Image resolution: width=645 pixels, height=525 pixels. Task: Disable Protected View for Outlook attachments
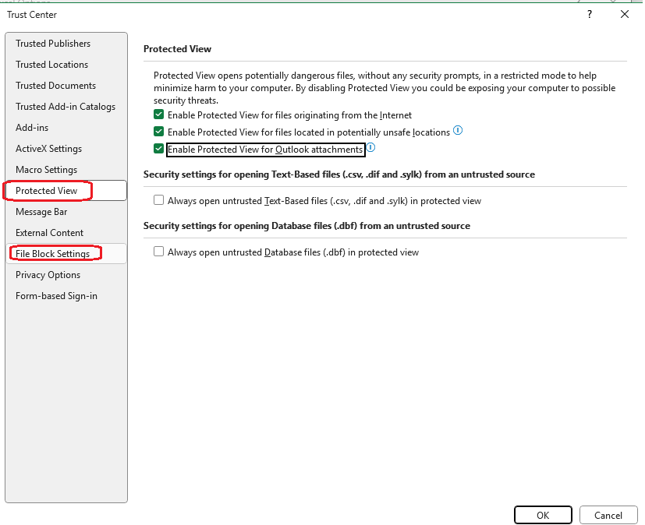[158, 148]
